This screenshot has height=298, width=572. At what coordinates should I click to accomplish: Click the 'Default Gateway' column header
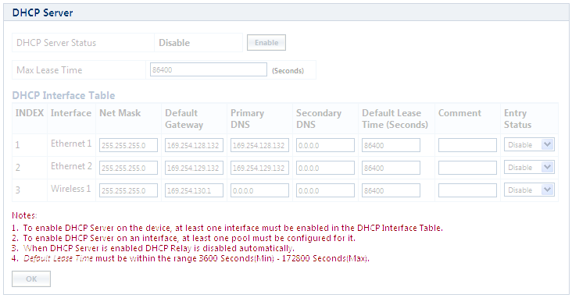coord(184,119)
